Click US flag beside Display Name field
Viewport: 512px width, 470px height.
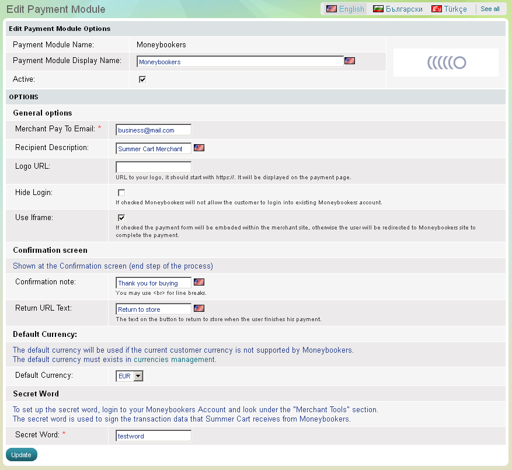point(350,61)
